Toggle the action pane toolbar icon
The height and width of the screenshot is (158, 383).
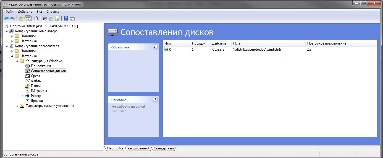tap(72, 19)
